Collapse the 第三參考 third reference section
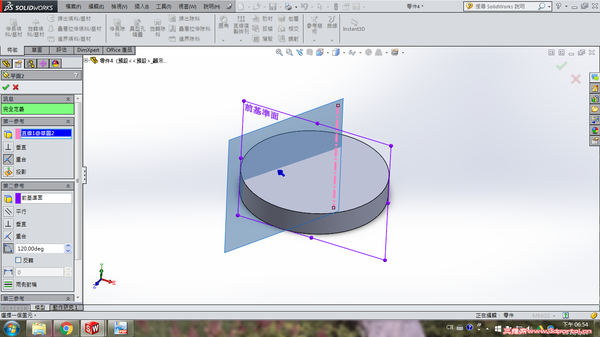The height and width of the screenshot is (337, 600). [68, 298]
